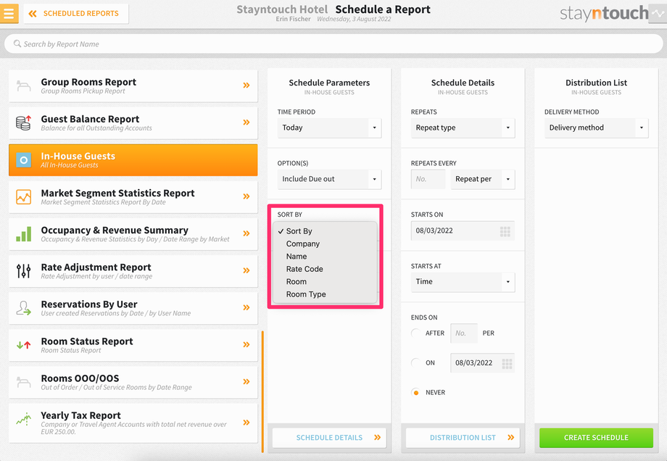The height and width of the screenshot is (461, 667).
Task: Open the Include Due out options dropdown
Action: pyautogui.click(x=329, y=179)
